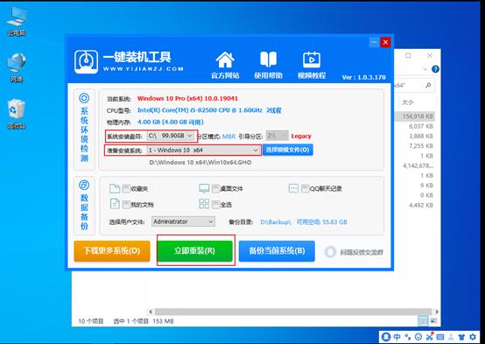
Task: Click the 可用空间: 55.63 GB text
Action: pos(321,222)
